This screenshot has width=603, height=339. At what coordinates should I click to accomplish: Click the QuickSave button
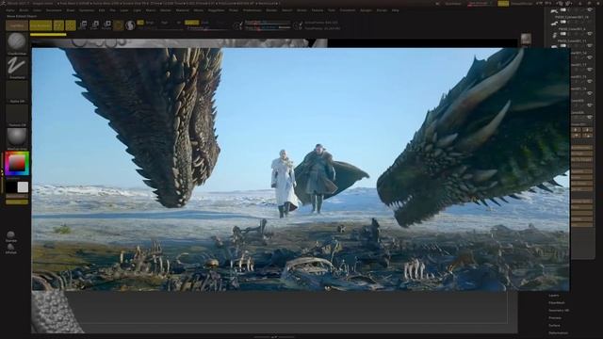452,4
